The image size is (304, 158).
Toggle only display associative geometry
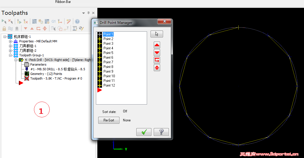point(60,28)
